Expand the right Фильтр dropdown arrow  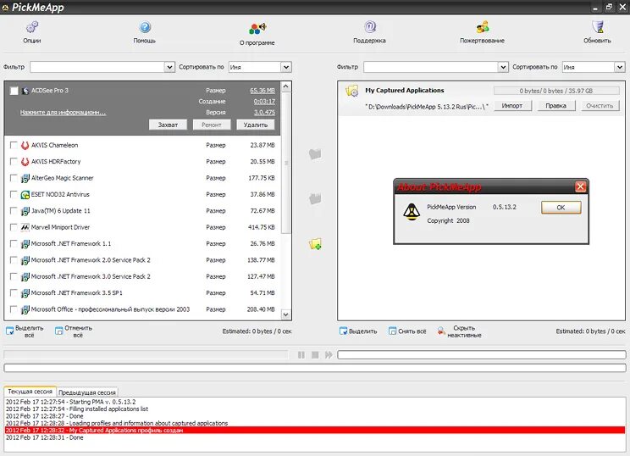[503, 67]
